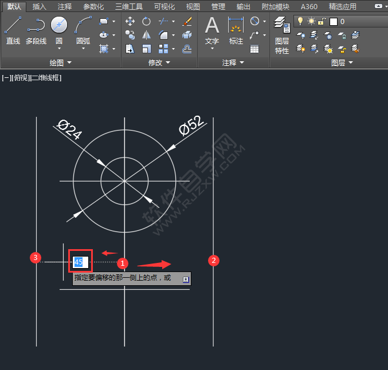
Task: Toggle the layer freeze sun icon
Action: coord(311,21)
